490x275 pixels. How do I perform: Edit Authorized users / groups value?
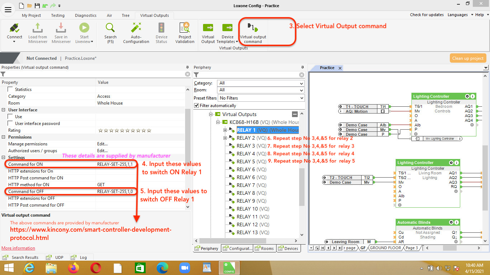pyautogui.click(x=140, y=151)
